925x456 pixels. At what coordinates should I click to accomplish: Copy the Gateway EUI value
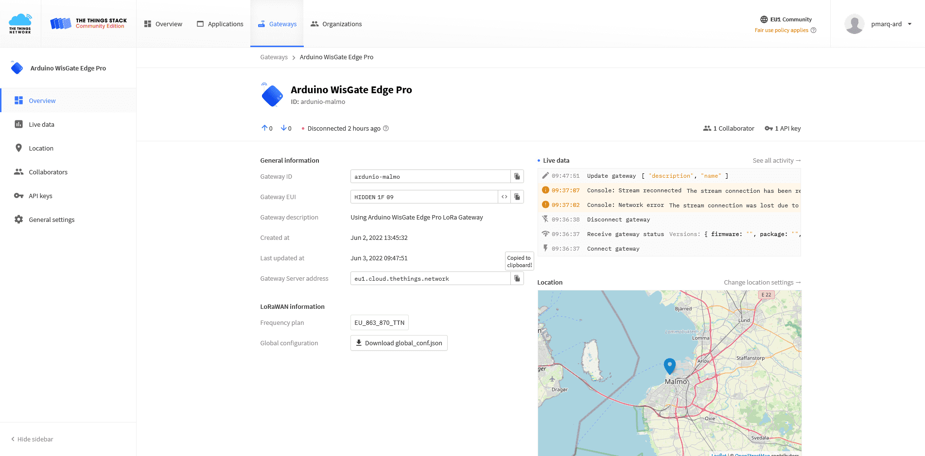[x=517, y=197]
